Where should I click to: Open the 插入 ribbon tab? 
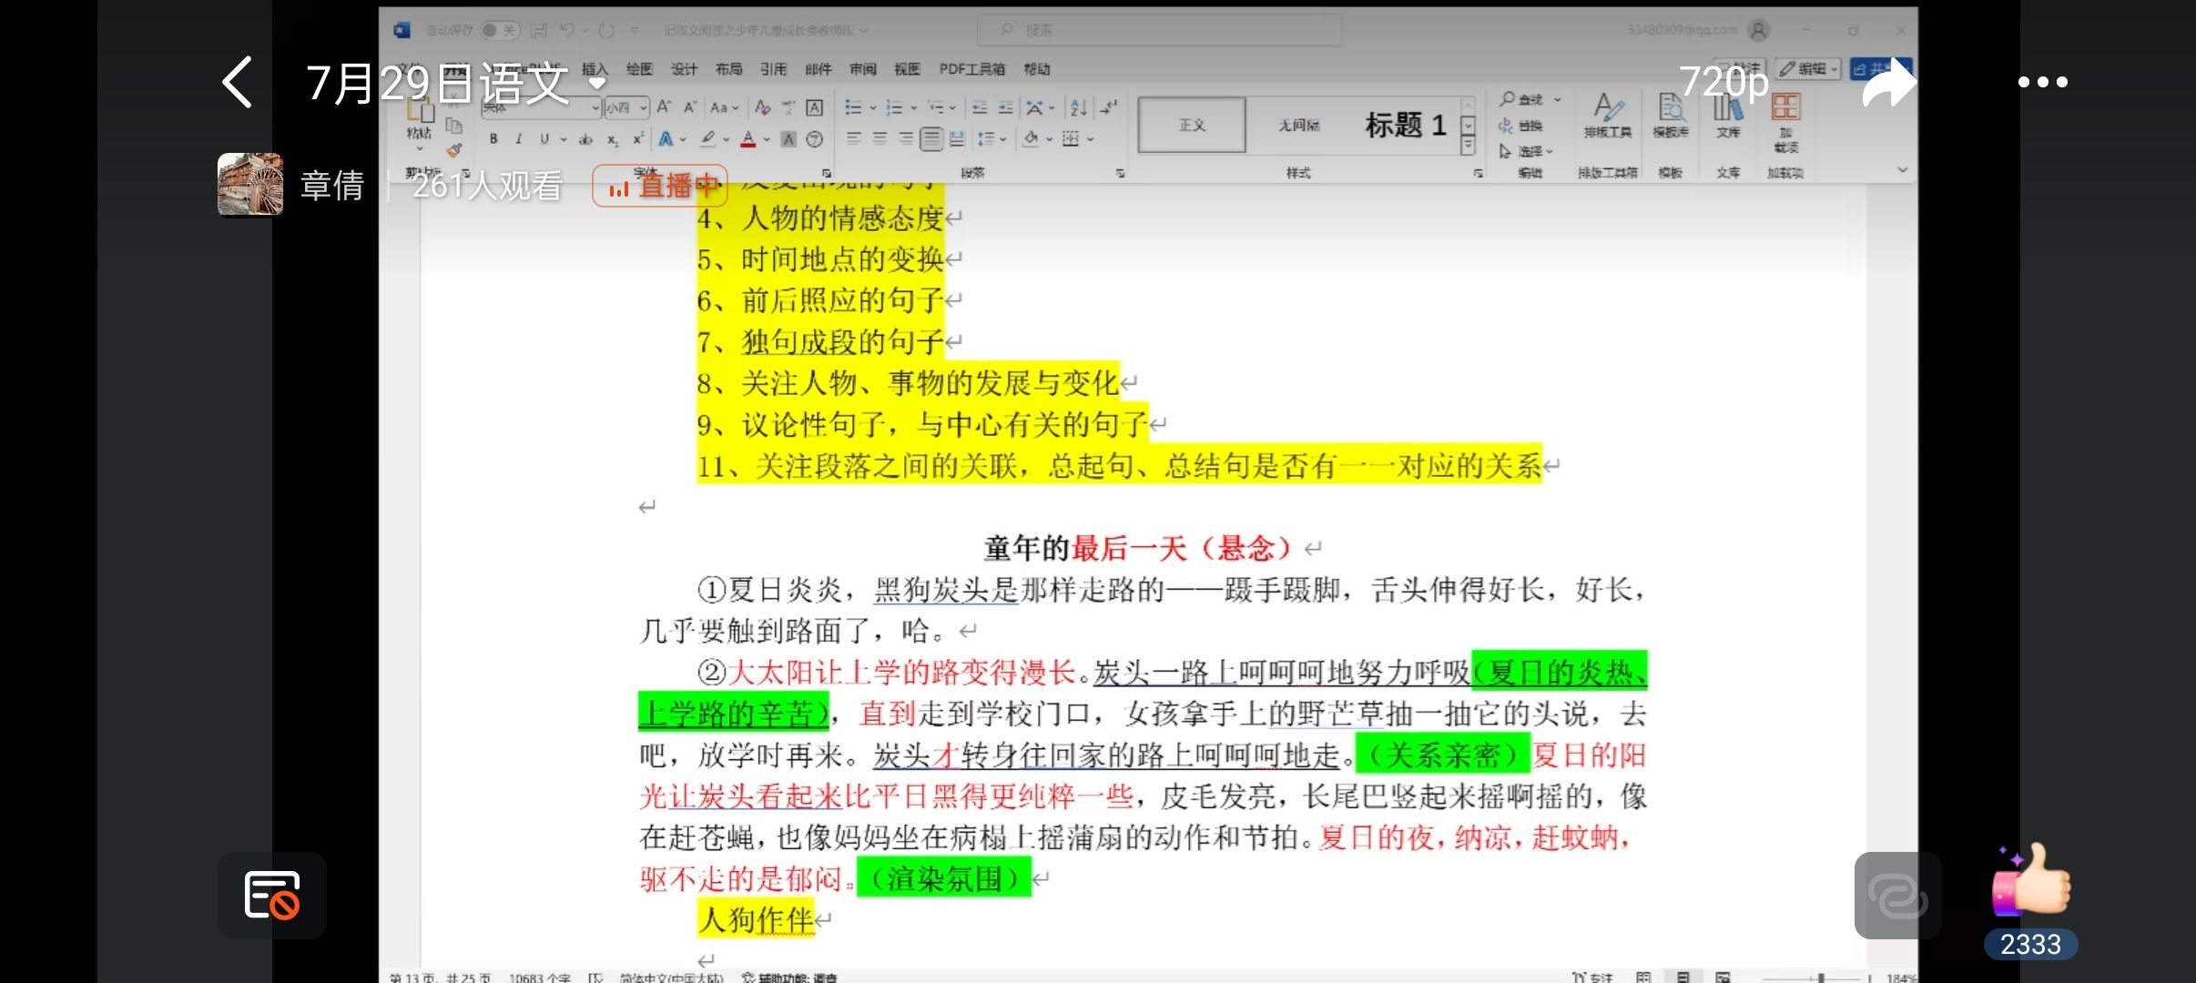594,69
